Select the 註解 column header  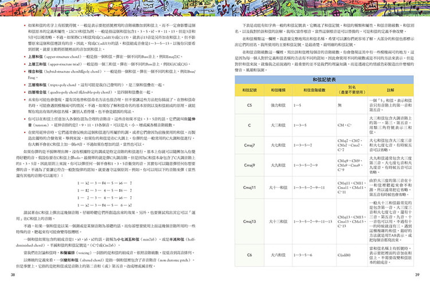tap(390, 90)
